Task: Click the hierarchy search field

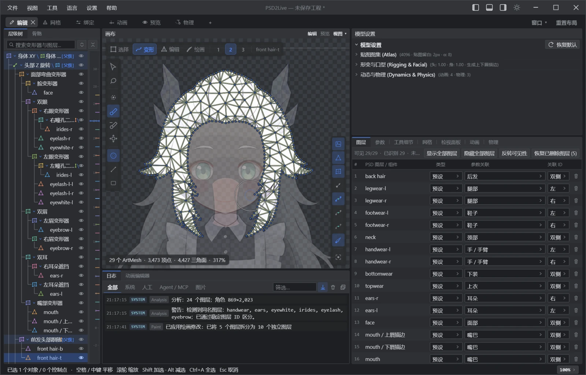Action: pyautogui.click(x=41, y=45)
